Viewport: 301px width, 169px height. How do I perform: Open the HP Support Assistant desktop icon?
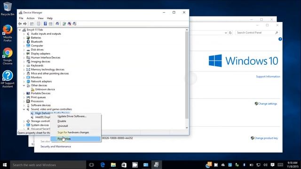[8, 79]
